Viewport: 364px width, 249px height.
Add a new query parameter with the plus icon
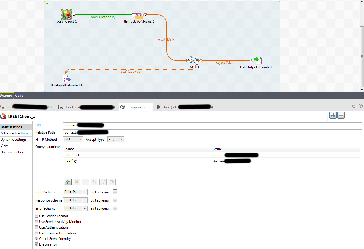(x=68, y=182)
